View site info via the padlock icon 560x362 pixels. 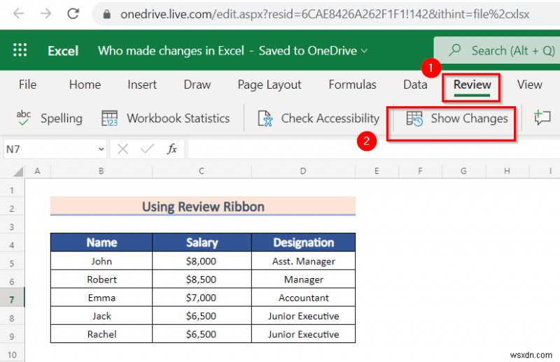pos(106,14)
